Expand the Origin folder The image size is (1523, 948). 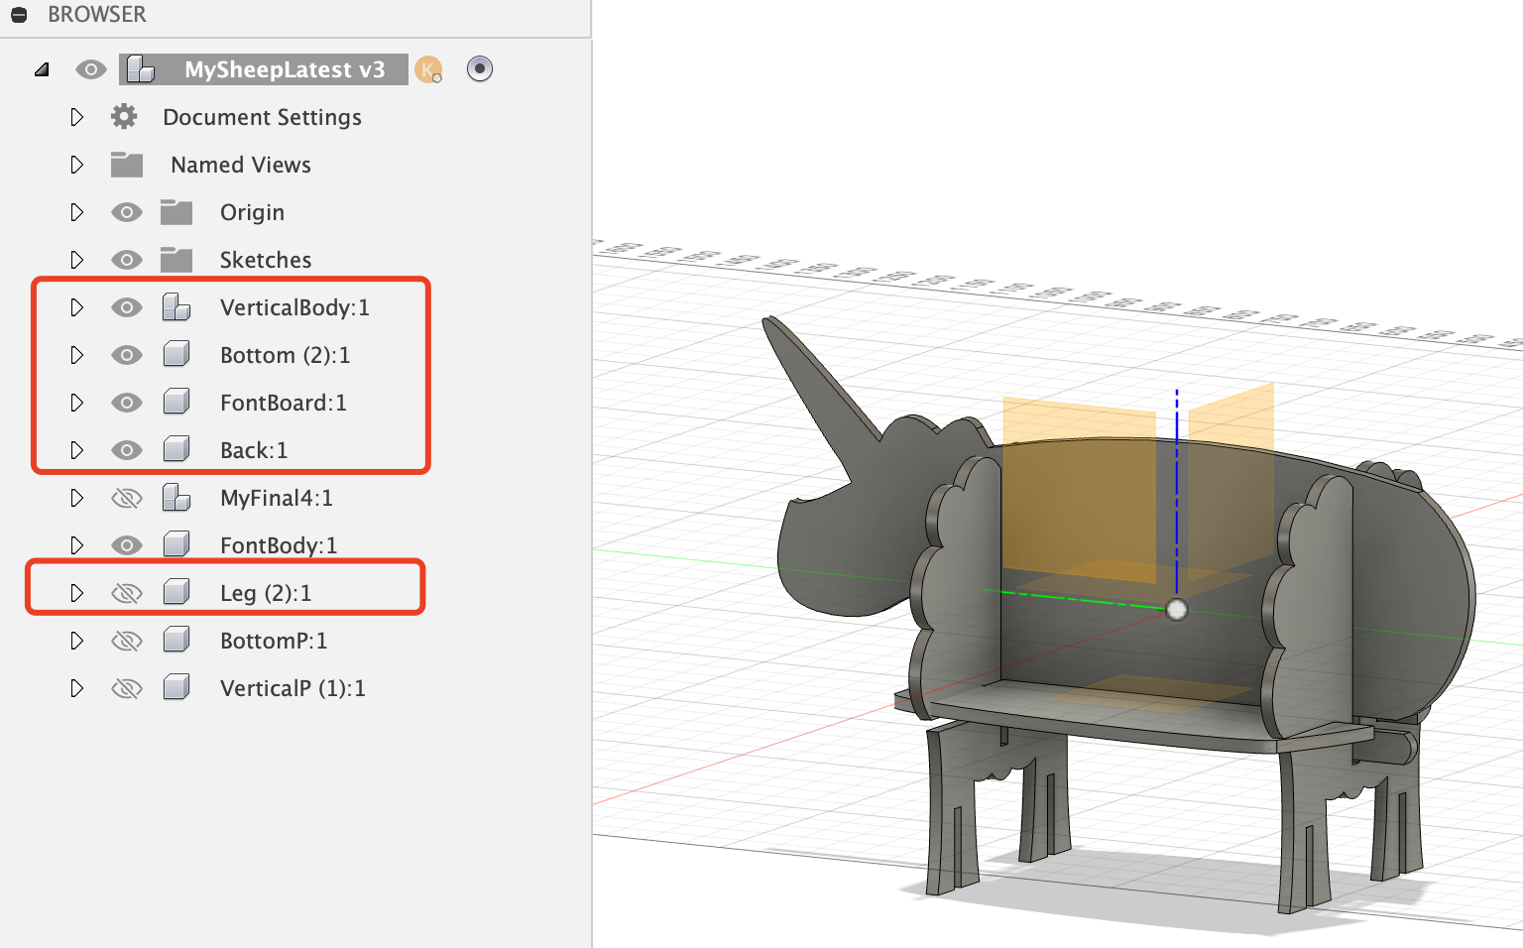(x=77, y=212)
